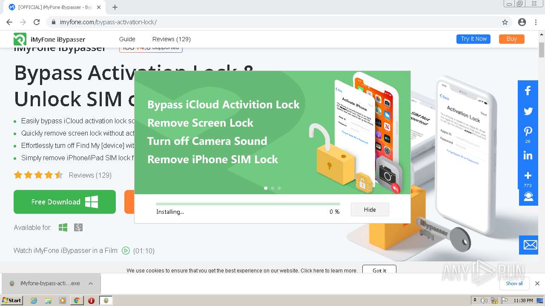Open the red security icon in taskbar
545x306 pixels.
pyautogui.click(x=91, y=300)
